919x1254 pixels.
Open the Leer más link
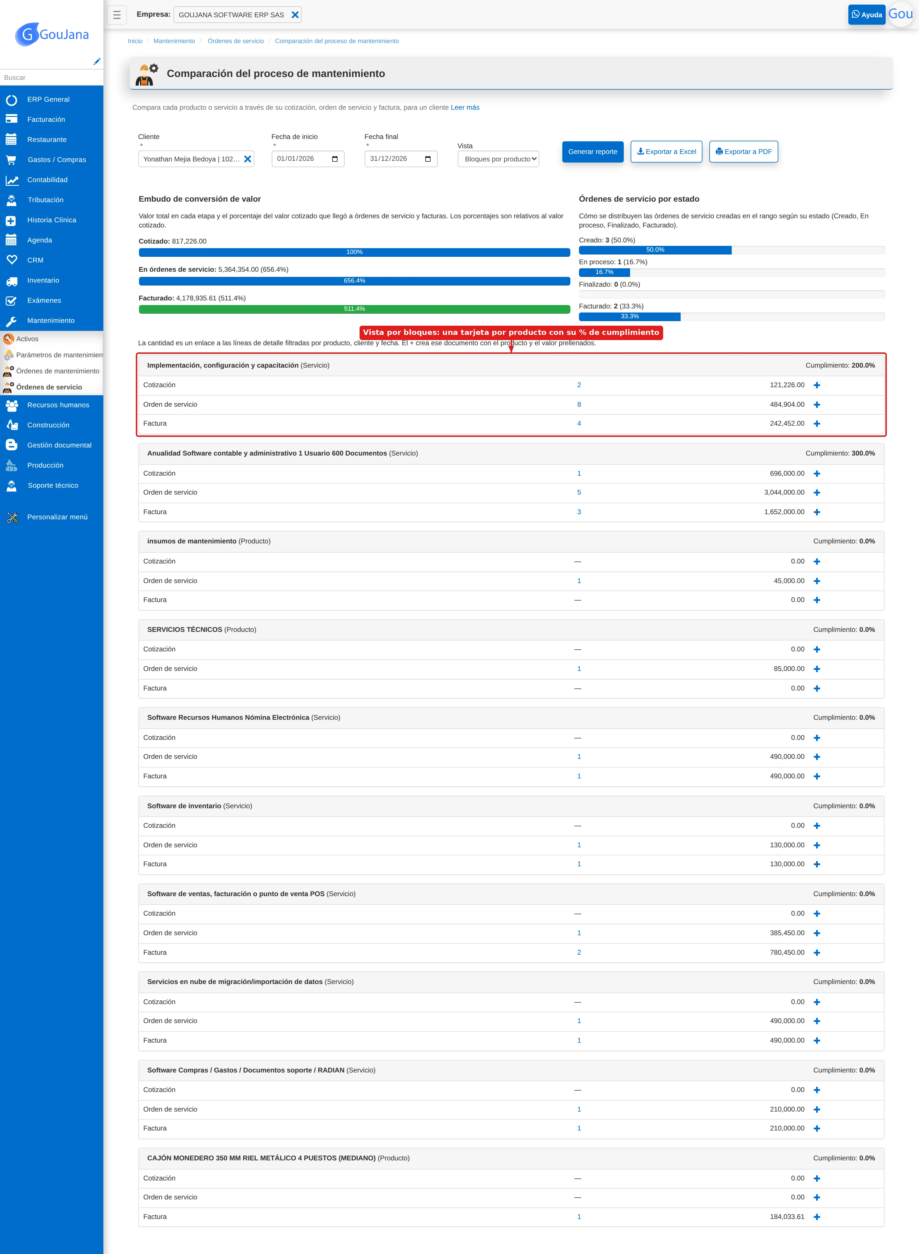pyautogui.click(x=465, y=107)
